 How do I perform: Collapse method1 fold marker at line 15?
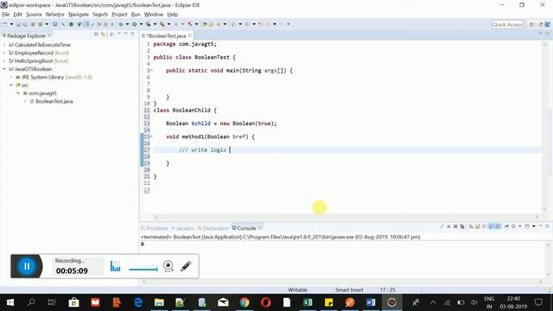151,136
